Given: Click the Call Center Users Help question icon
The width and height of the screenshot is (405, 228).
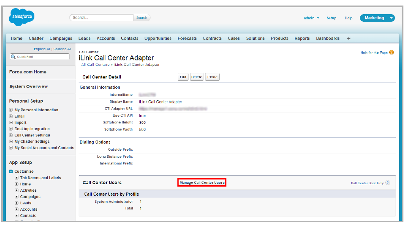Looking at the screenshot, I should click(388, 183).
